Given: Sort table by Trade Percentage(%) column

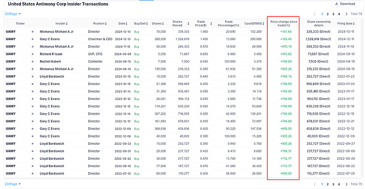Looking at the screenshot, I should (229, 24).
